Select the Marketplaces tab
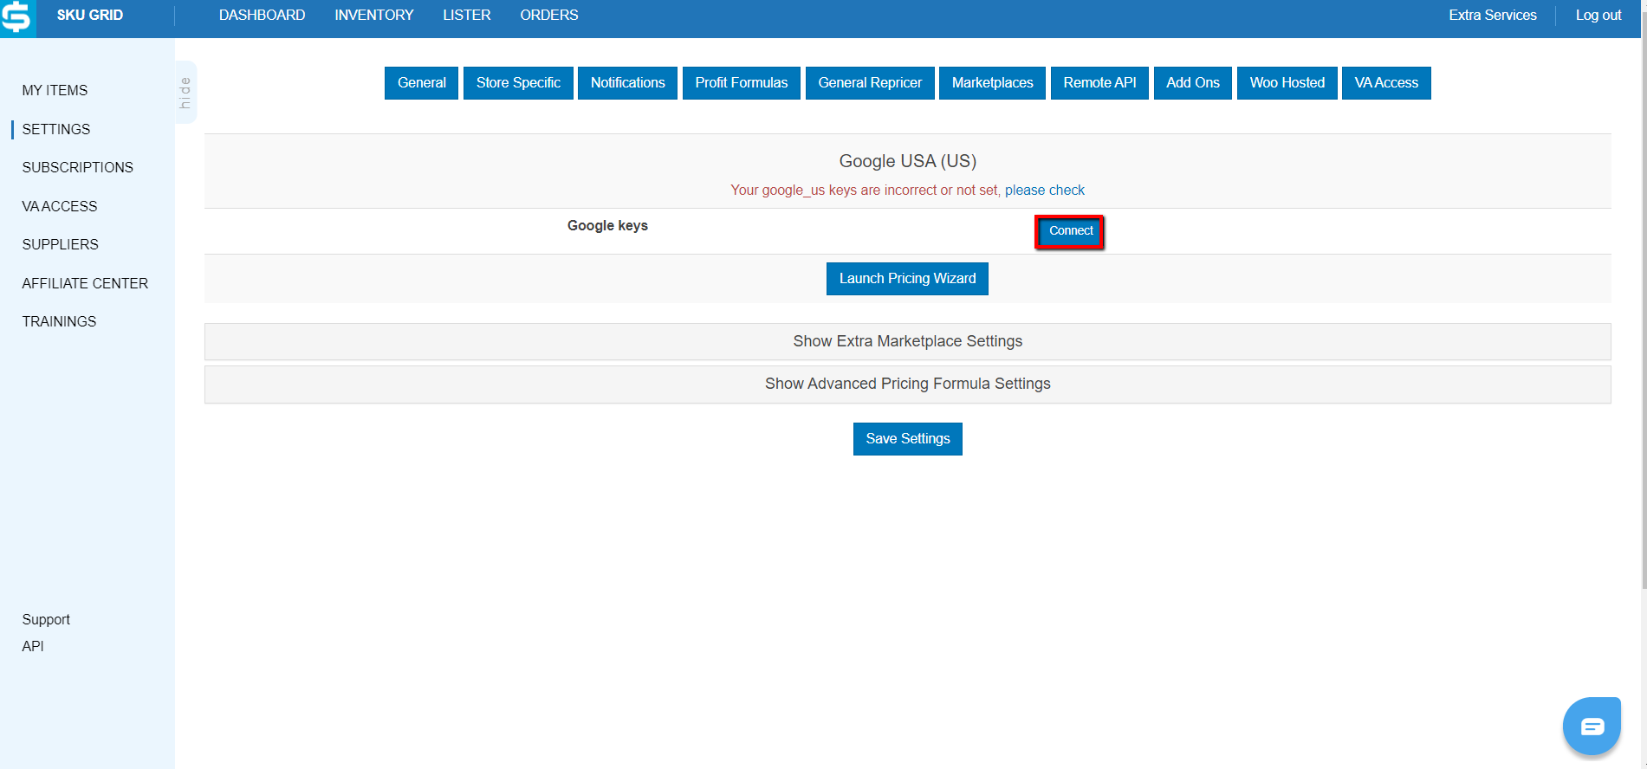Viewport: 1647px width, 769px height. click(x=992, y=83)
